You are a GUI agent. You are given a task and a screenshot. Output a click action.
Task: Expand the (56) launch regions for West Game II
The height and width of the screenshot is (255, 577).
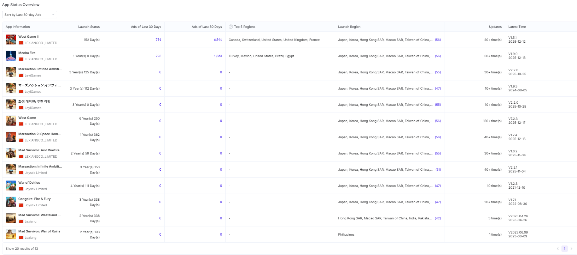tap(438, 40)
